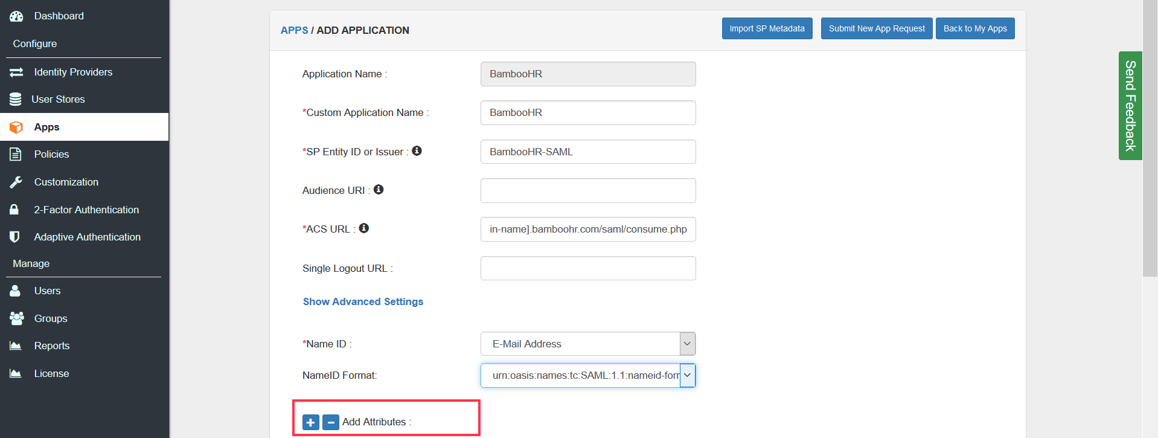Click info icon beside ACS URL
The width and height of the screenshot is (1158, 438).
point(363,228)
